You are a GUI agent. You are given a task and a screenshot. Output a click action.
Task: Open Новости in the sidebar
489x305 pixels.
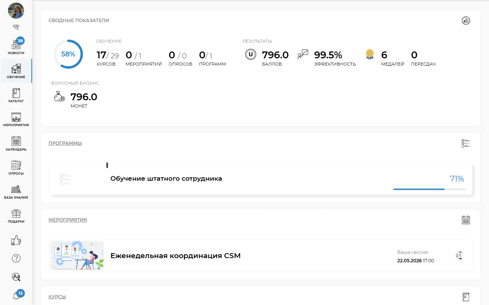(16, 47)
